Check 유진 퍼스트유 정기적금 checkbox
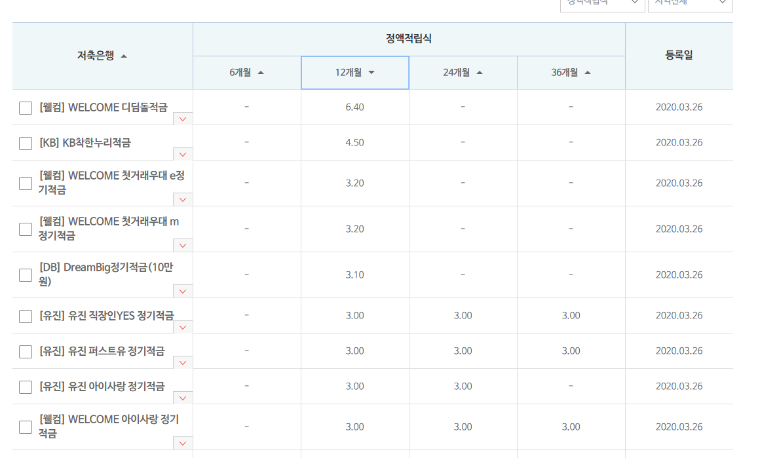Image resolution: width=779 pixels, height=458 pixels. tap(26, 352)
